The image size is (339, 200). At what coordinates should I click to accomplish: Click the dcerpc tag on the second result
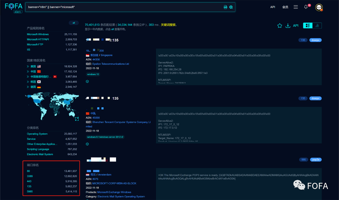(x=316, y=98)
